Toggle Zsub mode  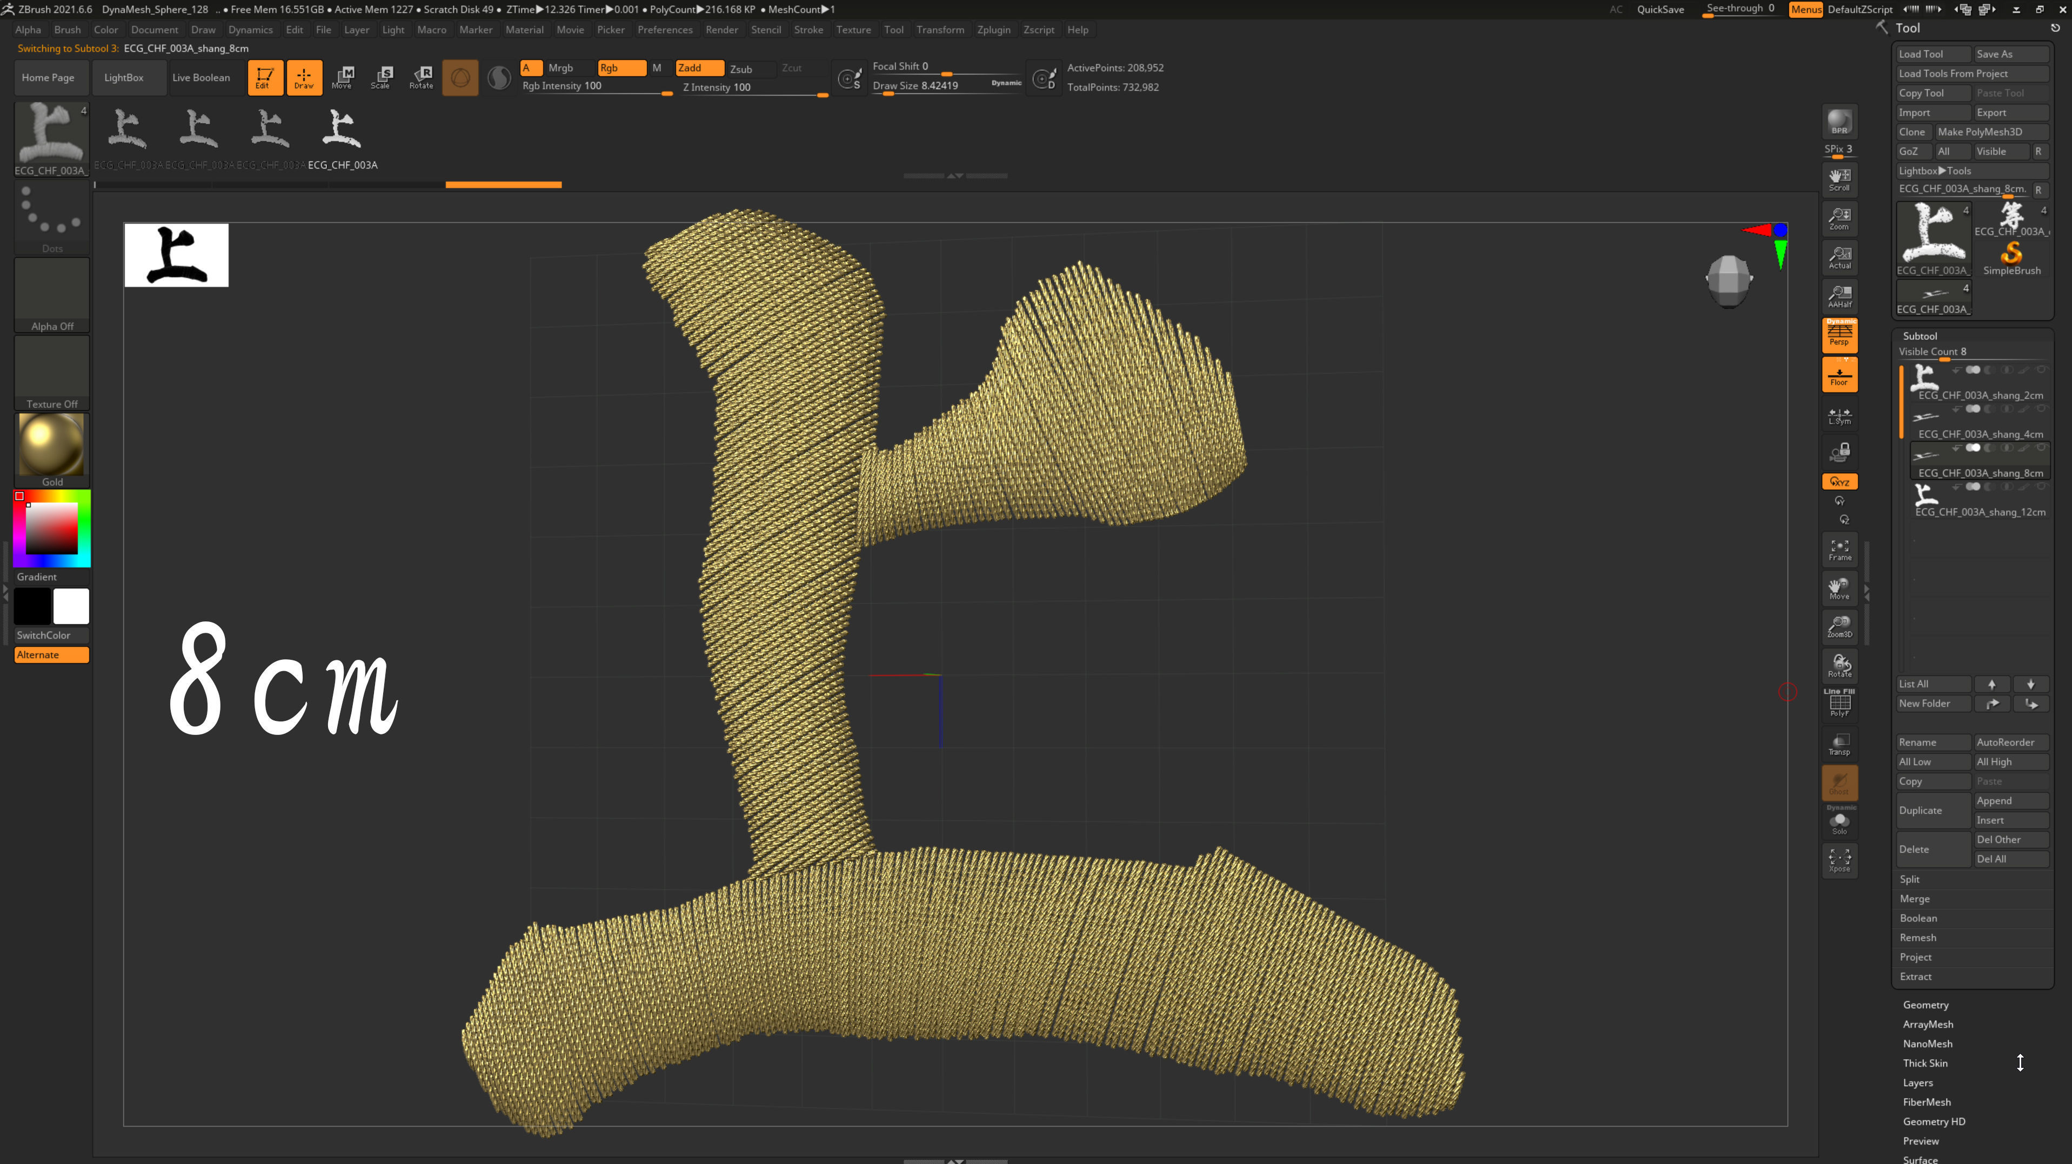[750, 69]
